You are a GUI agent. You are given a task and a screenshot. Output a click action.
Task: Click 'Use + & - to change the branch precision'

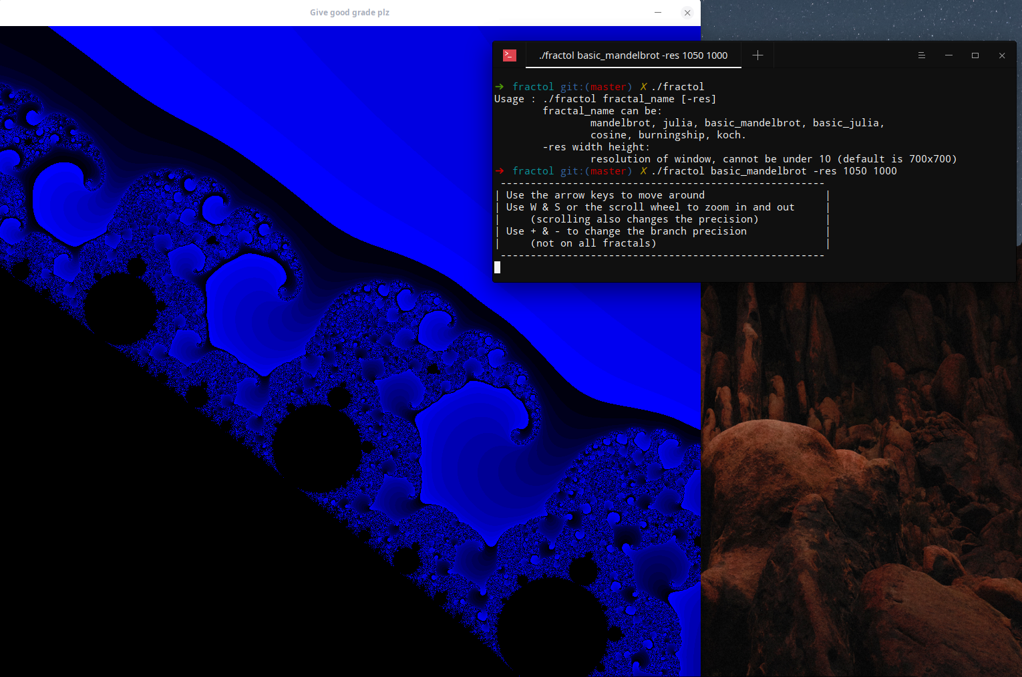[626, 231]
